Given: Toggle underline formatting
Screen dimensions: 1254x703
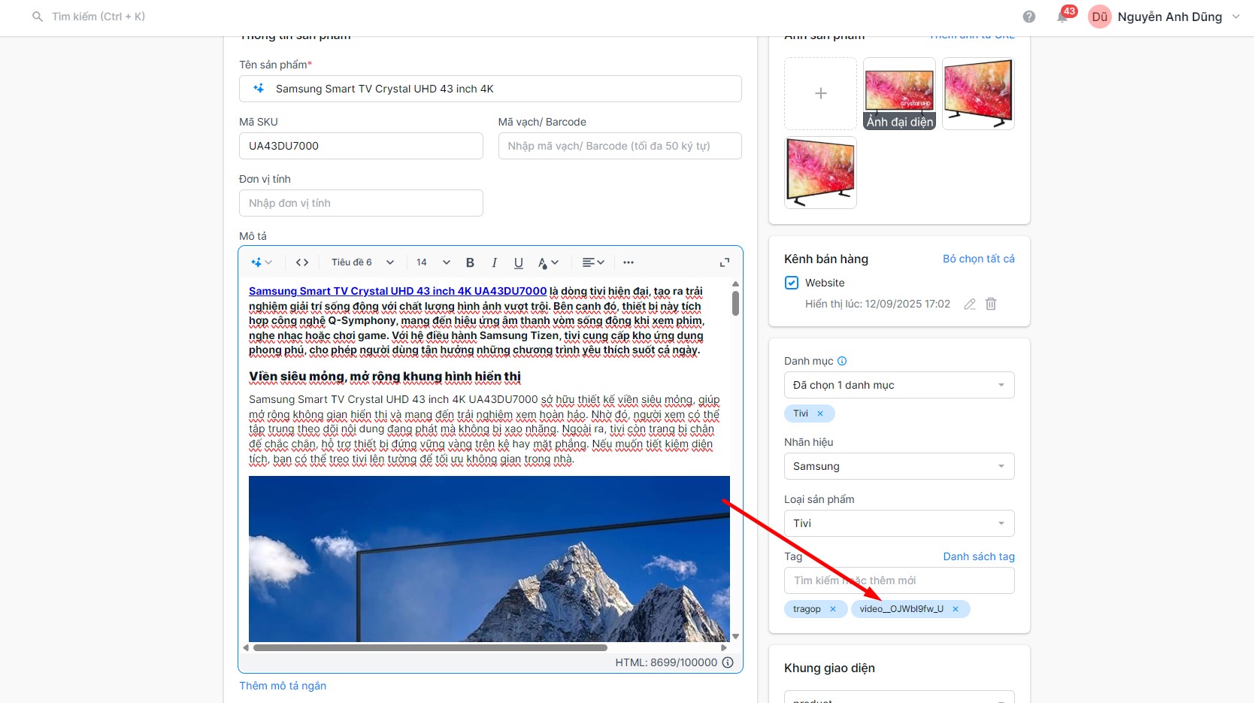Looking at the screenshot, I should [x=518, y=262].
